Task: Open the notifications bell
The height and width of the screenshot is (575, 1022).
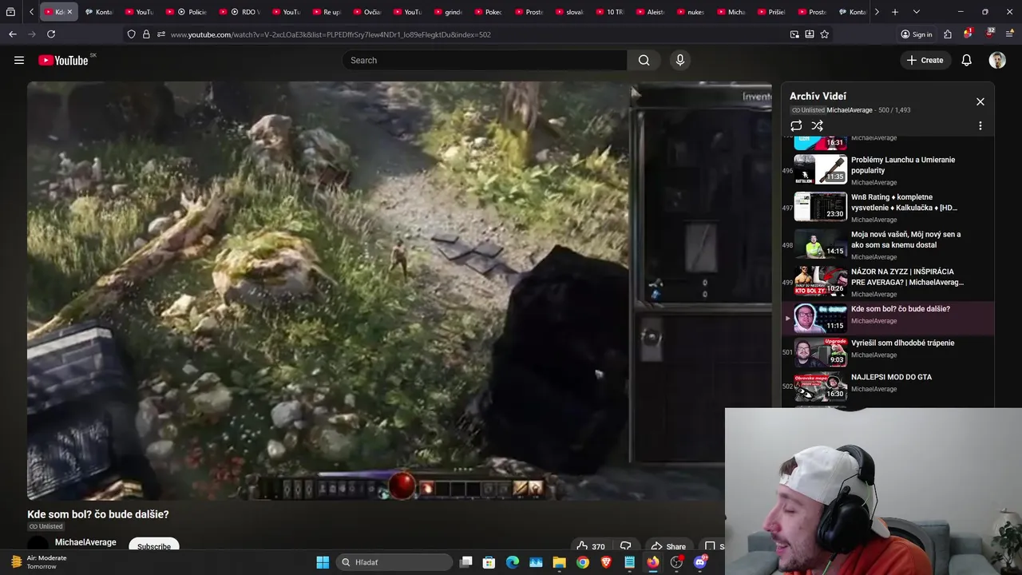Action: (966, 60)
